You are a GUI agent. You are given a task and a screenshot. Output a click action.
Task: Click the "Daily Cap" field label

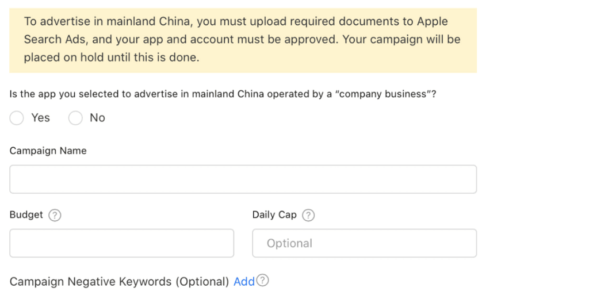(x=274, y=215)
